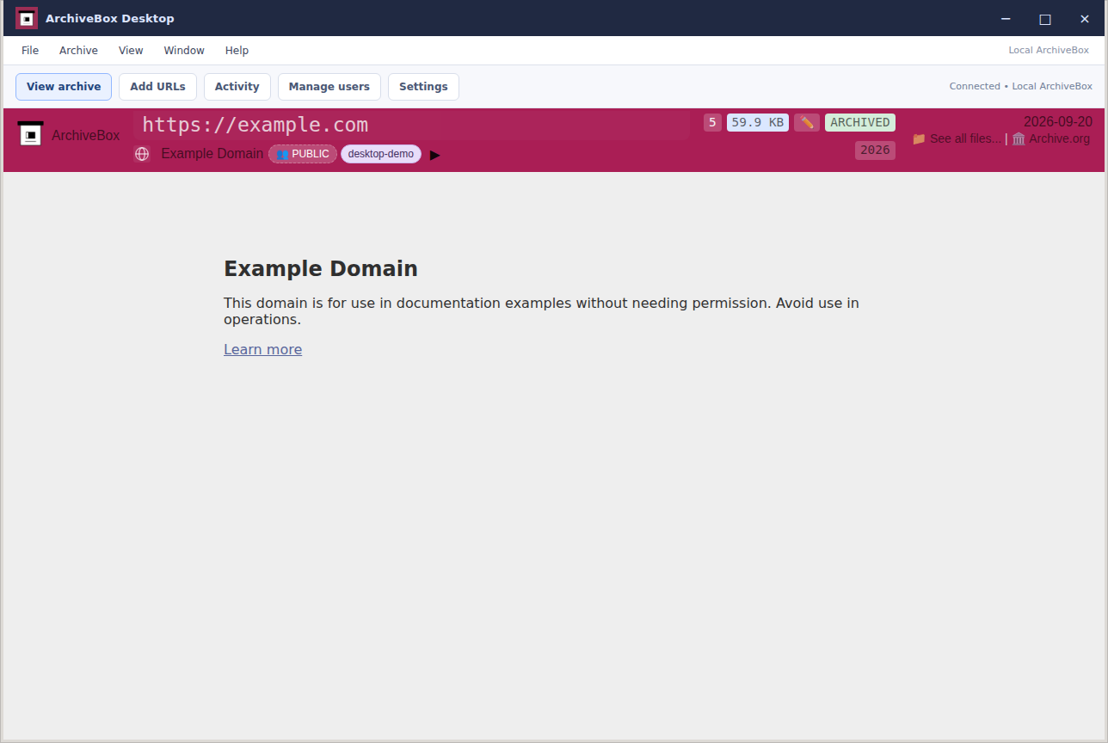
Task: Open the Help menu
Action: click(237, 51)
